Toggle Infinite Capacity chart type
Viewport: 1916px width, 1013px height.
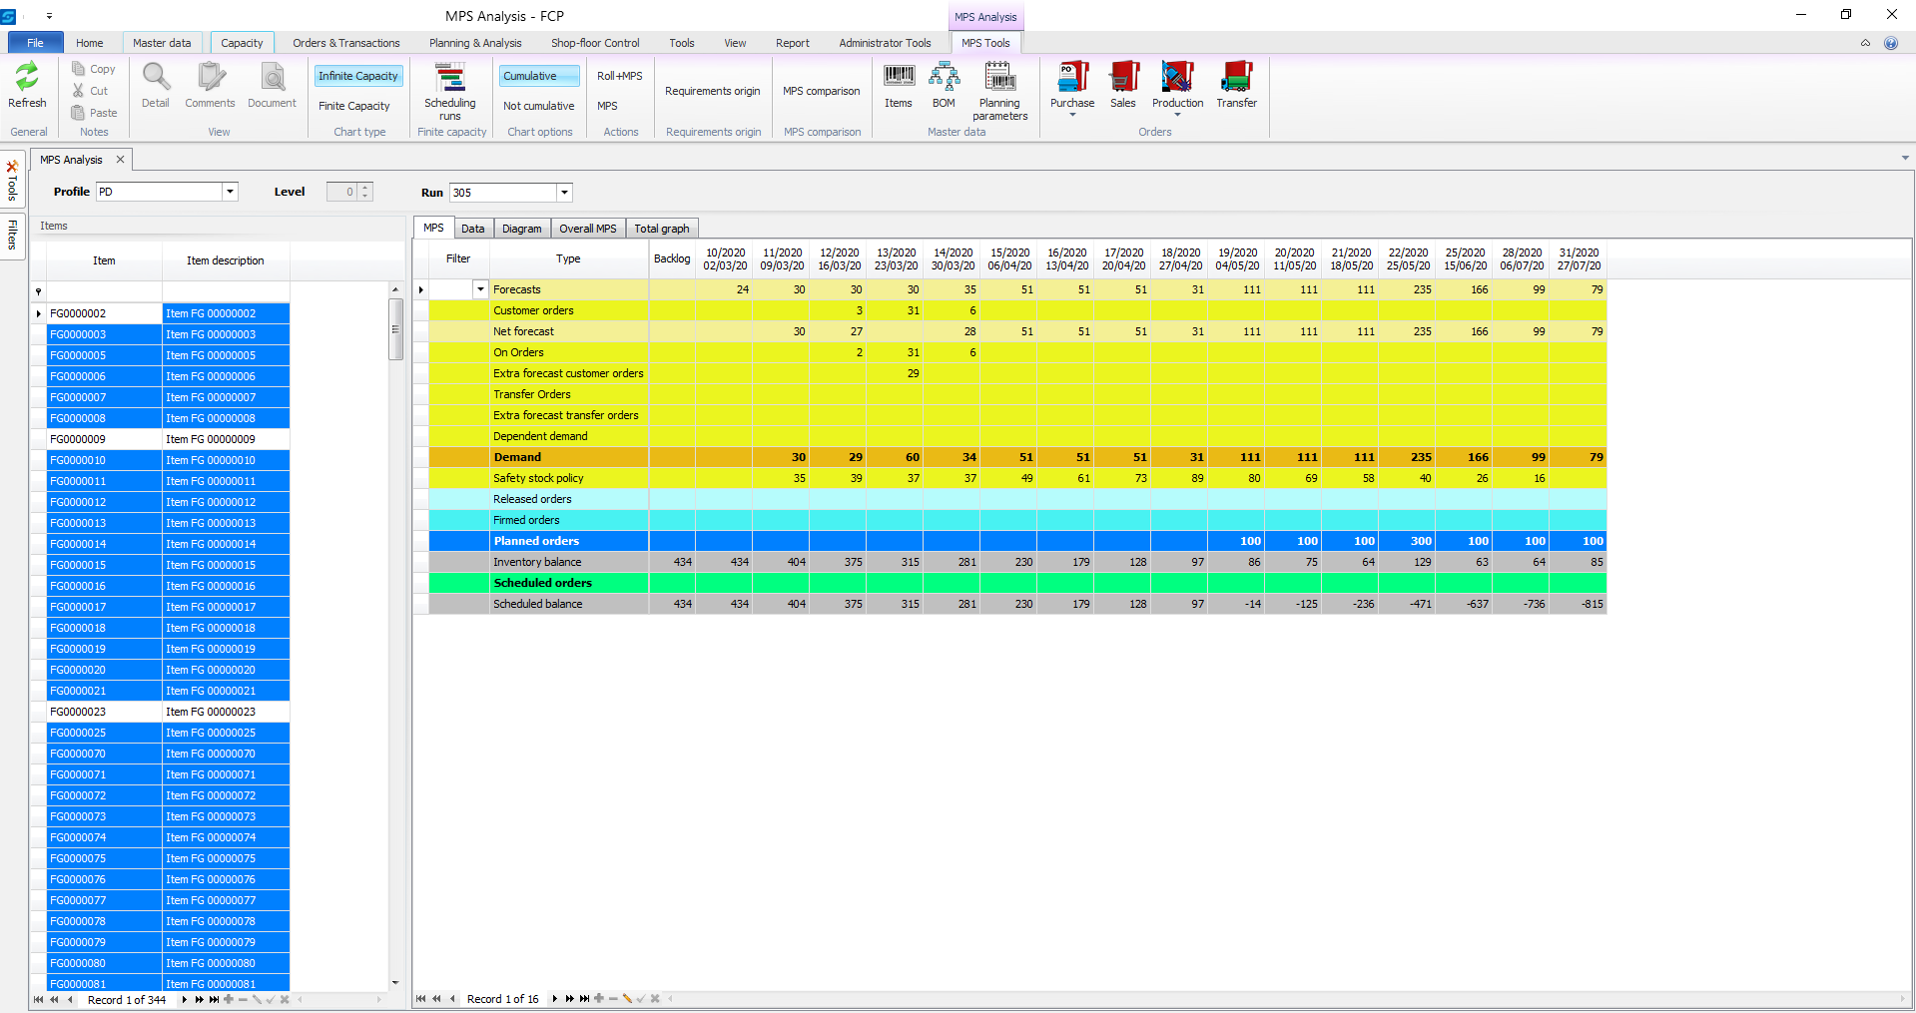tap(358, 76)
